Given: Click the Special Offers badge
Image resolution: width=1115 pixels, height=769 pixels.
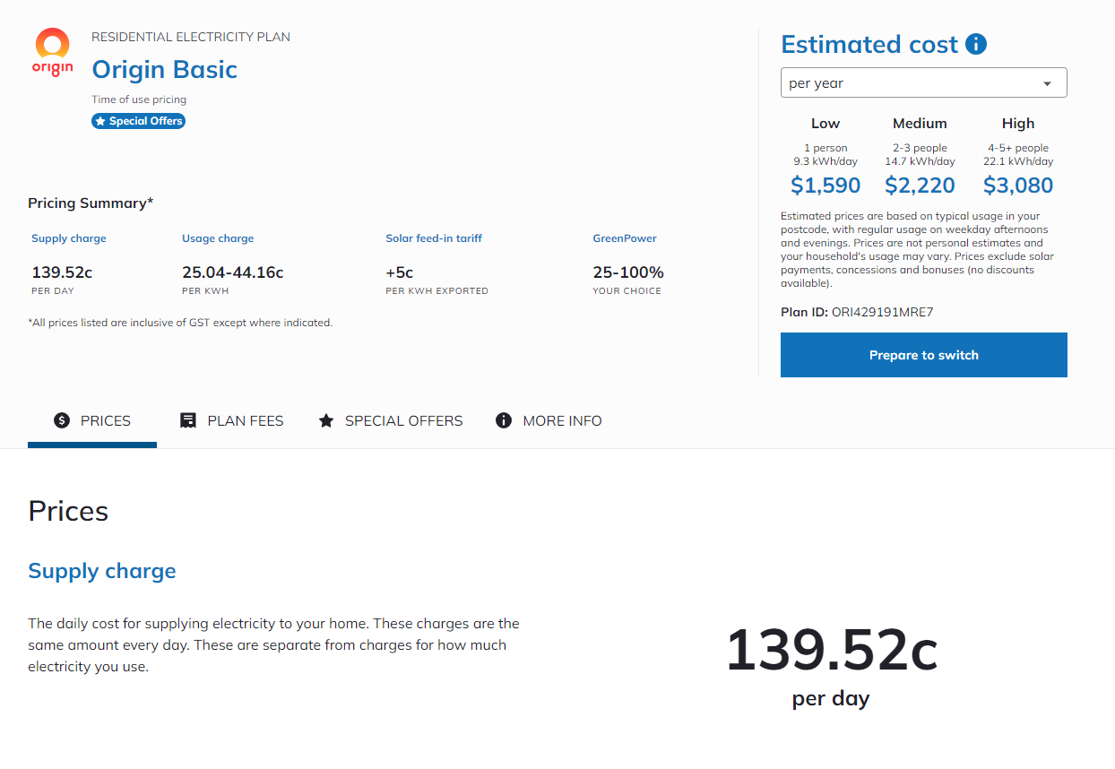Looking at the screenshot, I should pyautogui.click(x=138, y=121).
